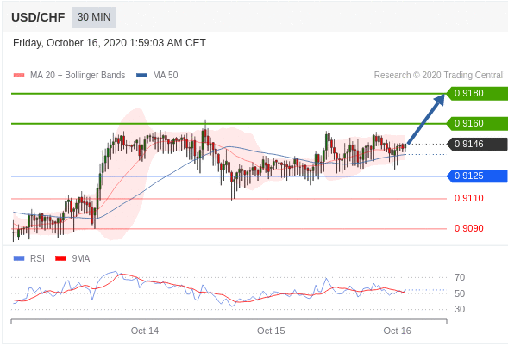Click the pink MA 20 legend swatch
Image resolution: width=508 pixels, height=346 pixels.
coord(19,76)
